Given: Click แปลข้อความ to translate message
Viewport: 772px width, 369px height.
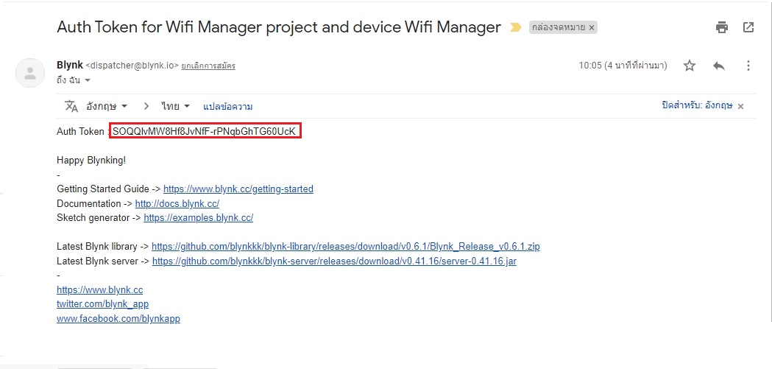Looking at the screenshot, I should point(227,106).
